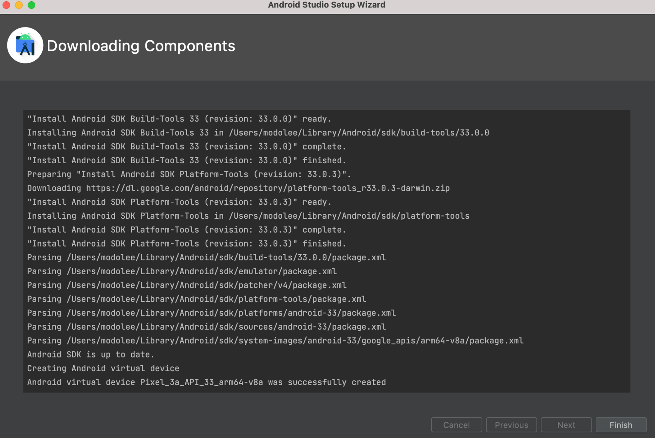This screenshot has width=655, height=438.
Task: Click the Previous button
Action: (511, 425)
